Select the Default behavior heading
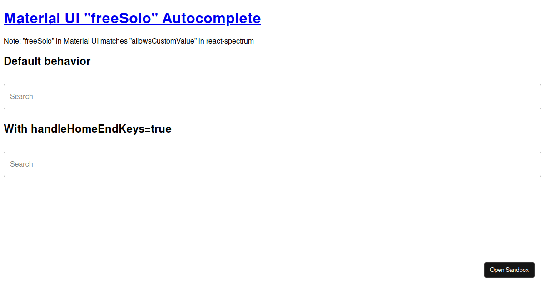Viewport: 545px width, 286px height. pyautogui.click(x=47, y=61)
